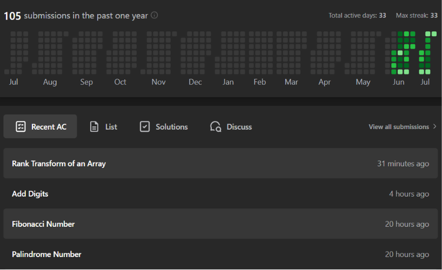Click the Max streak: 33 stat
Screen dimensions: 442x270
[417, 16]
